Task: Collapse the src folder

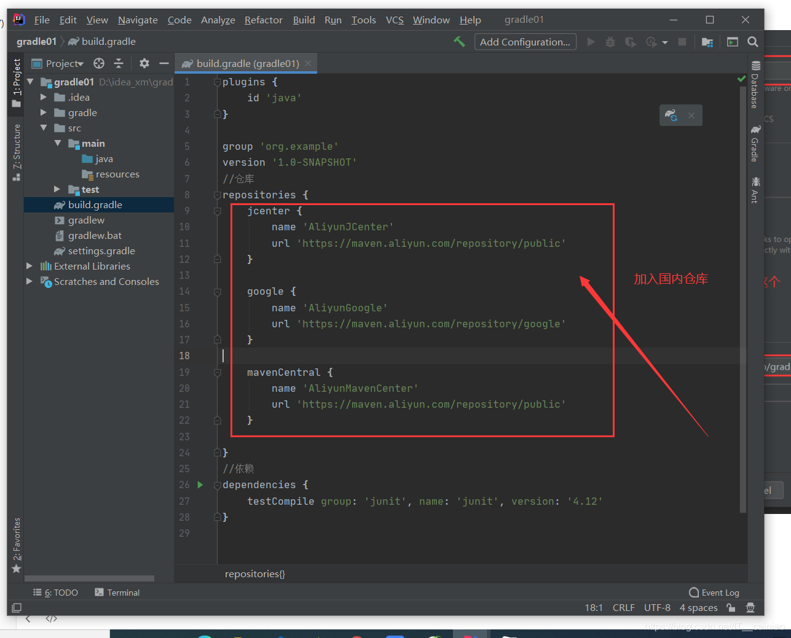Action: coord(44,128)
